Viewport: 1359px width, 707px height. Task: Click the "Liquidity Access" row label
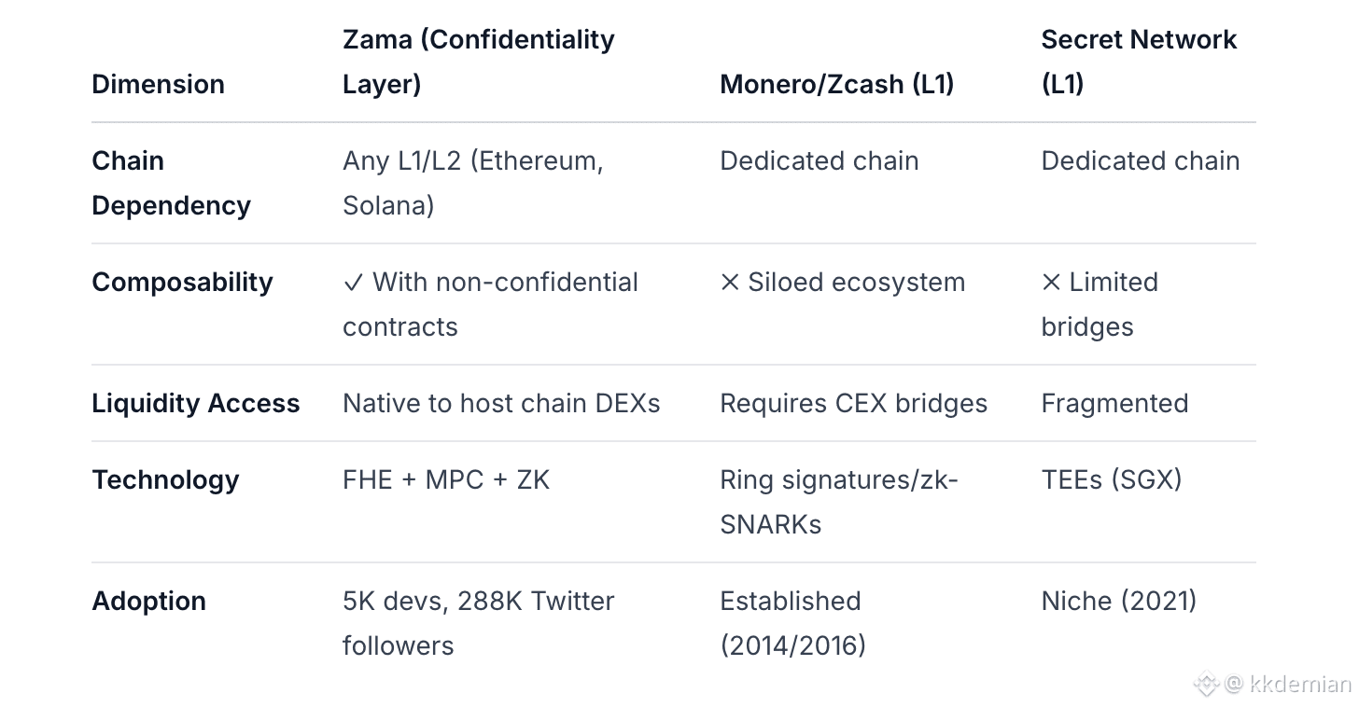coord(195,404)
